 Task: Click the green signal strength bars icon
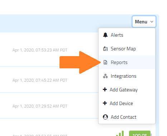pyautogui.click(x=120, y=133)
